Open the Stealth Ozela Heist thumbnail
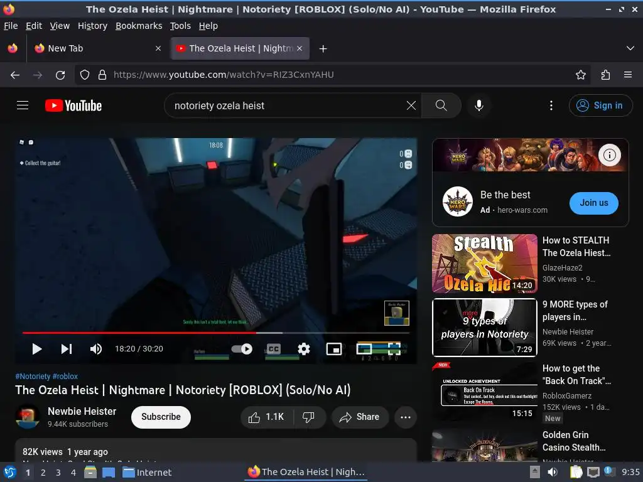Screen dimensions: 643x482 484,264
